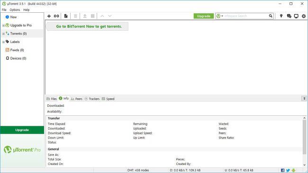Viewport: 308px width, 173px height.
Task: Click the Stop Torrent square icon
Action: [93, 16]
